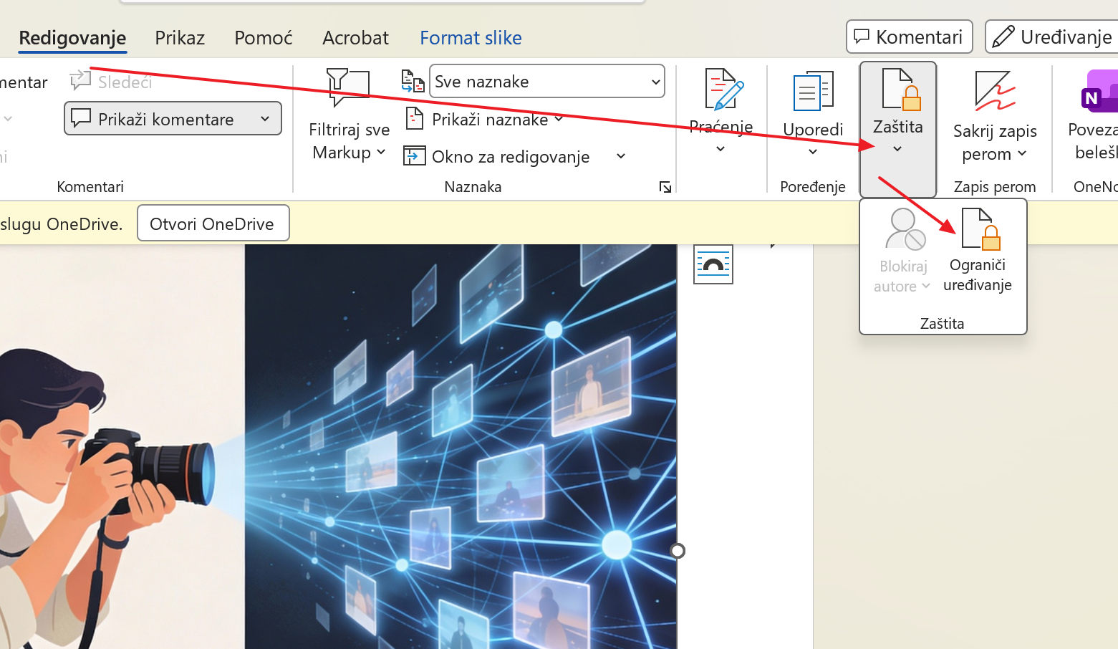Click the Filtriraj sve Markup icon
This screenshot has height=649, width=1118.
click(x=348, y=87)
